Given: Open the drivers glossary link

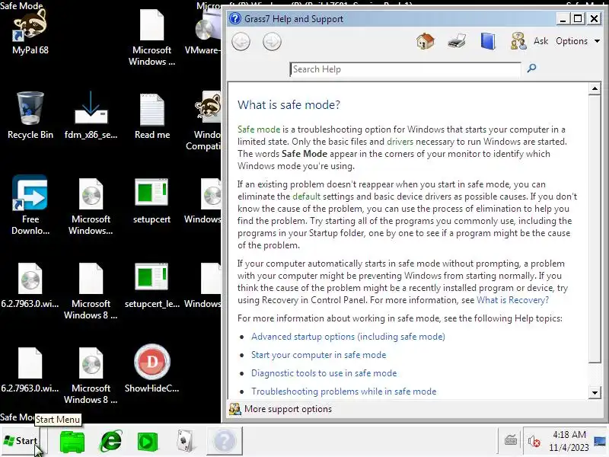Looking at the screenshot, I should (400, 142).
